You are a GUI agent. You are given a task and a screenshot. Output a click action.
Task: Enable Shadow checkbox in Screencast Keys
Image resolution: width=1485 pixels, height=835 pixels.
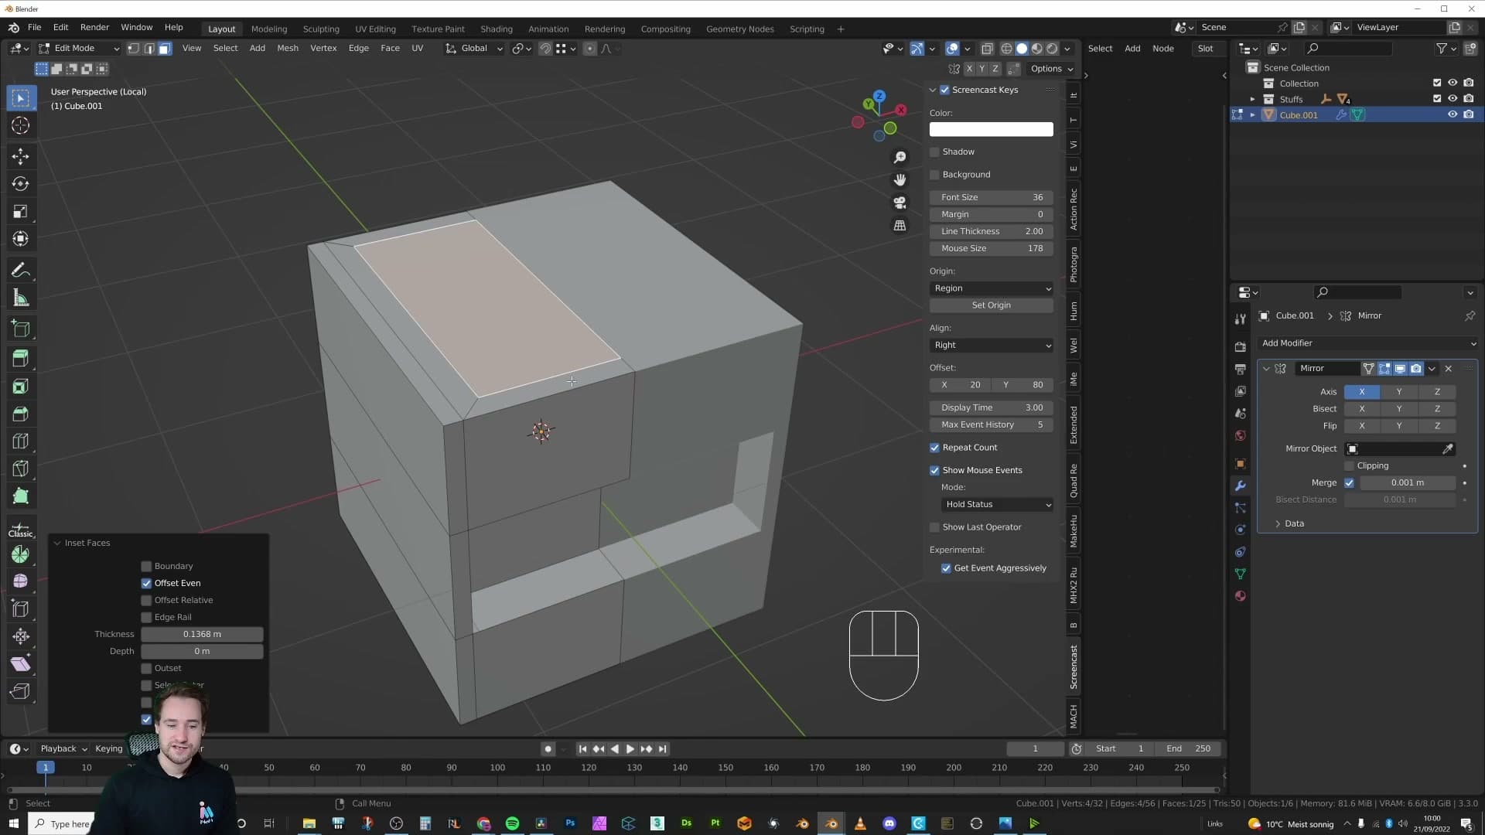coord(934,152)
